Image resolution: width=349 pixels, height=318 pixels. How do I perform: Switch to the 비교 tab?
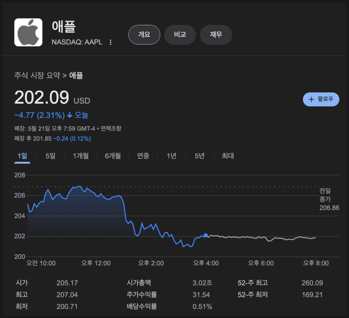click(180, 35)
